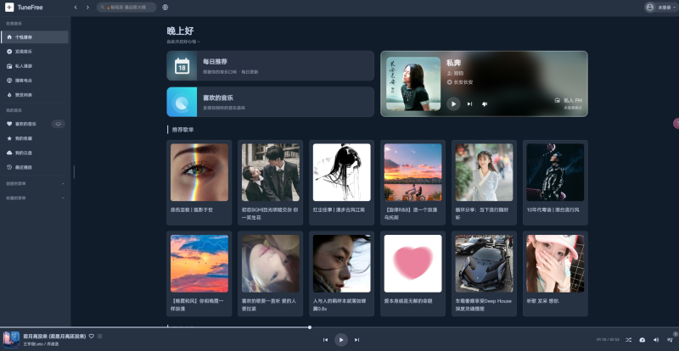Open the now playing album art in player bar
679x351 pixels.
point(11,340)
